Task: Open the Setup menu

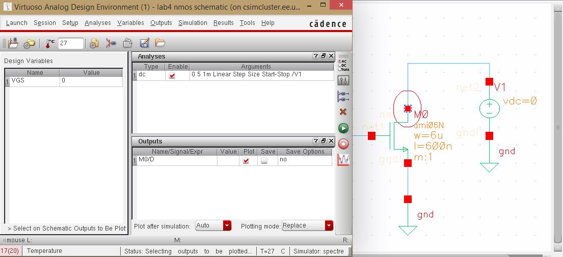Action: [70, 23]
